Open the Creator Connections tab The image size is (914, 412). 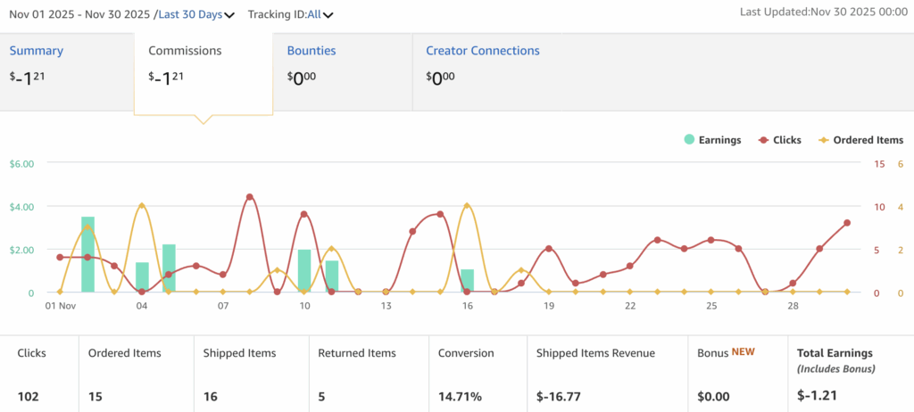(x=482, y=51)
